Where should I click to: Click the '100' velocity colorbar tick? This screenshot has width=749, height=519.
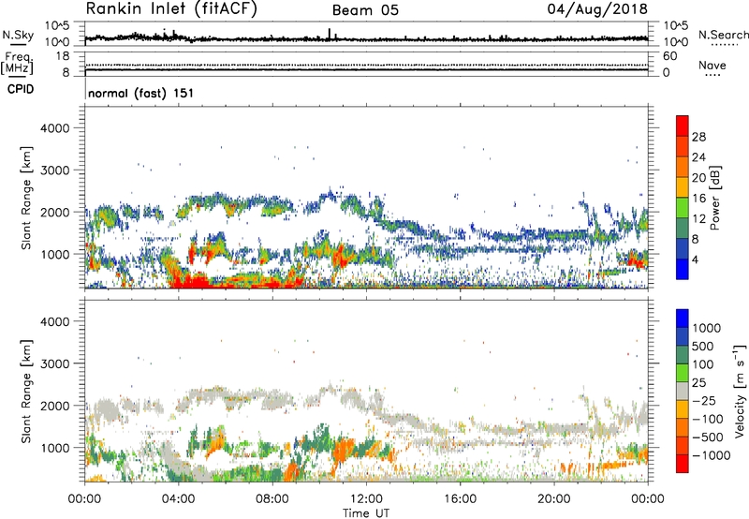[703, 364]
